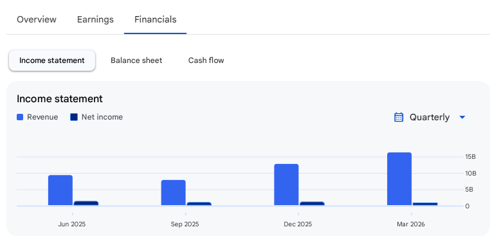Click the Jun 2025 axis label

[72, 224]
